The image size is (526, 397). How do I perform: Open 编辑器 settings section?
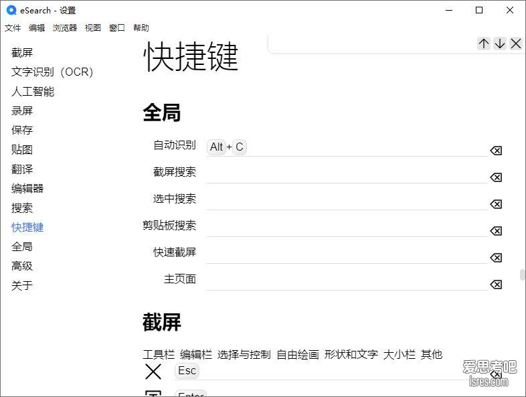pyautogui.click(x=27, y=189)
